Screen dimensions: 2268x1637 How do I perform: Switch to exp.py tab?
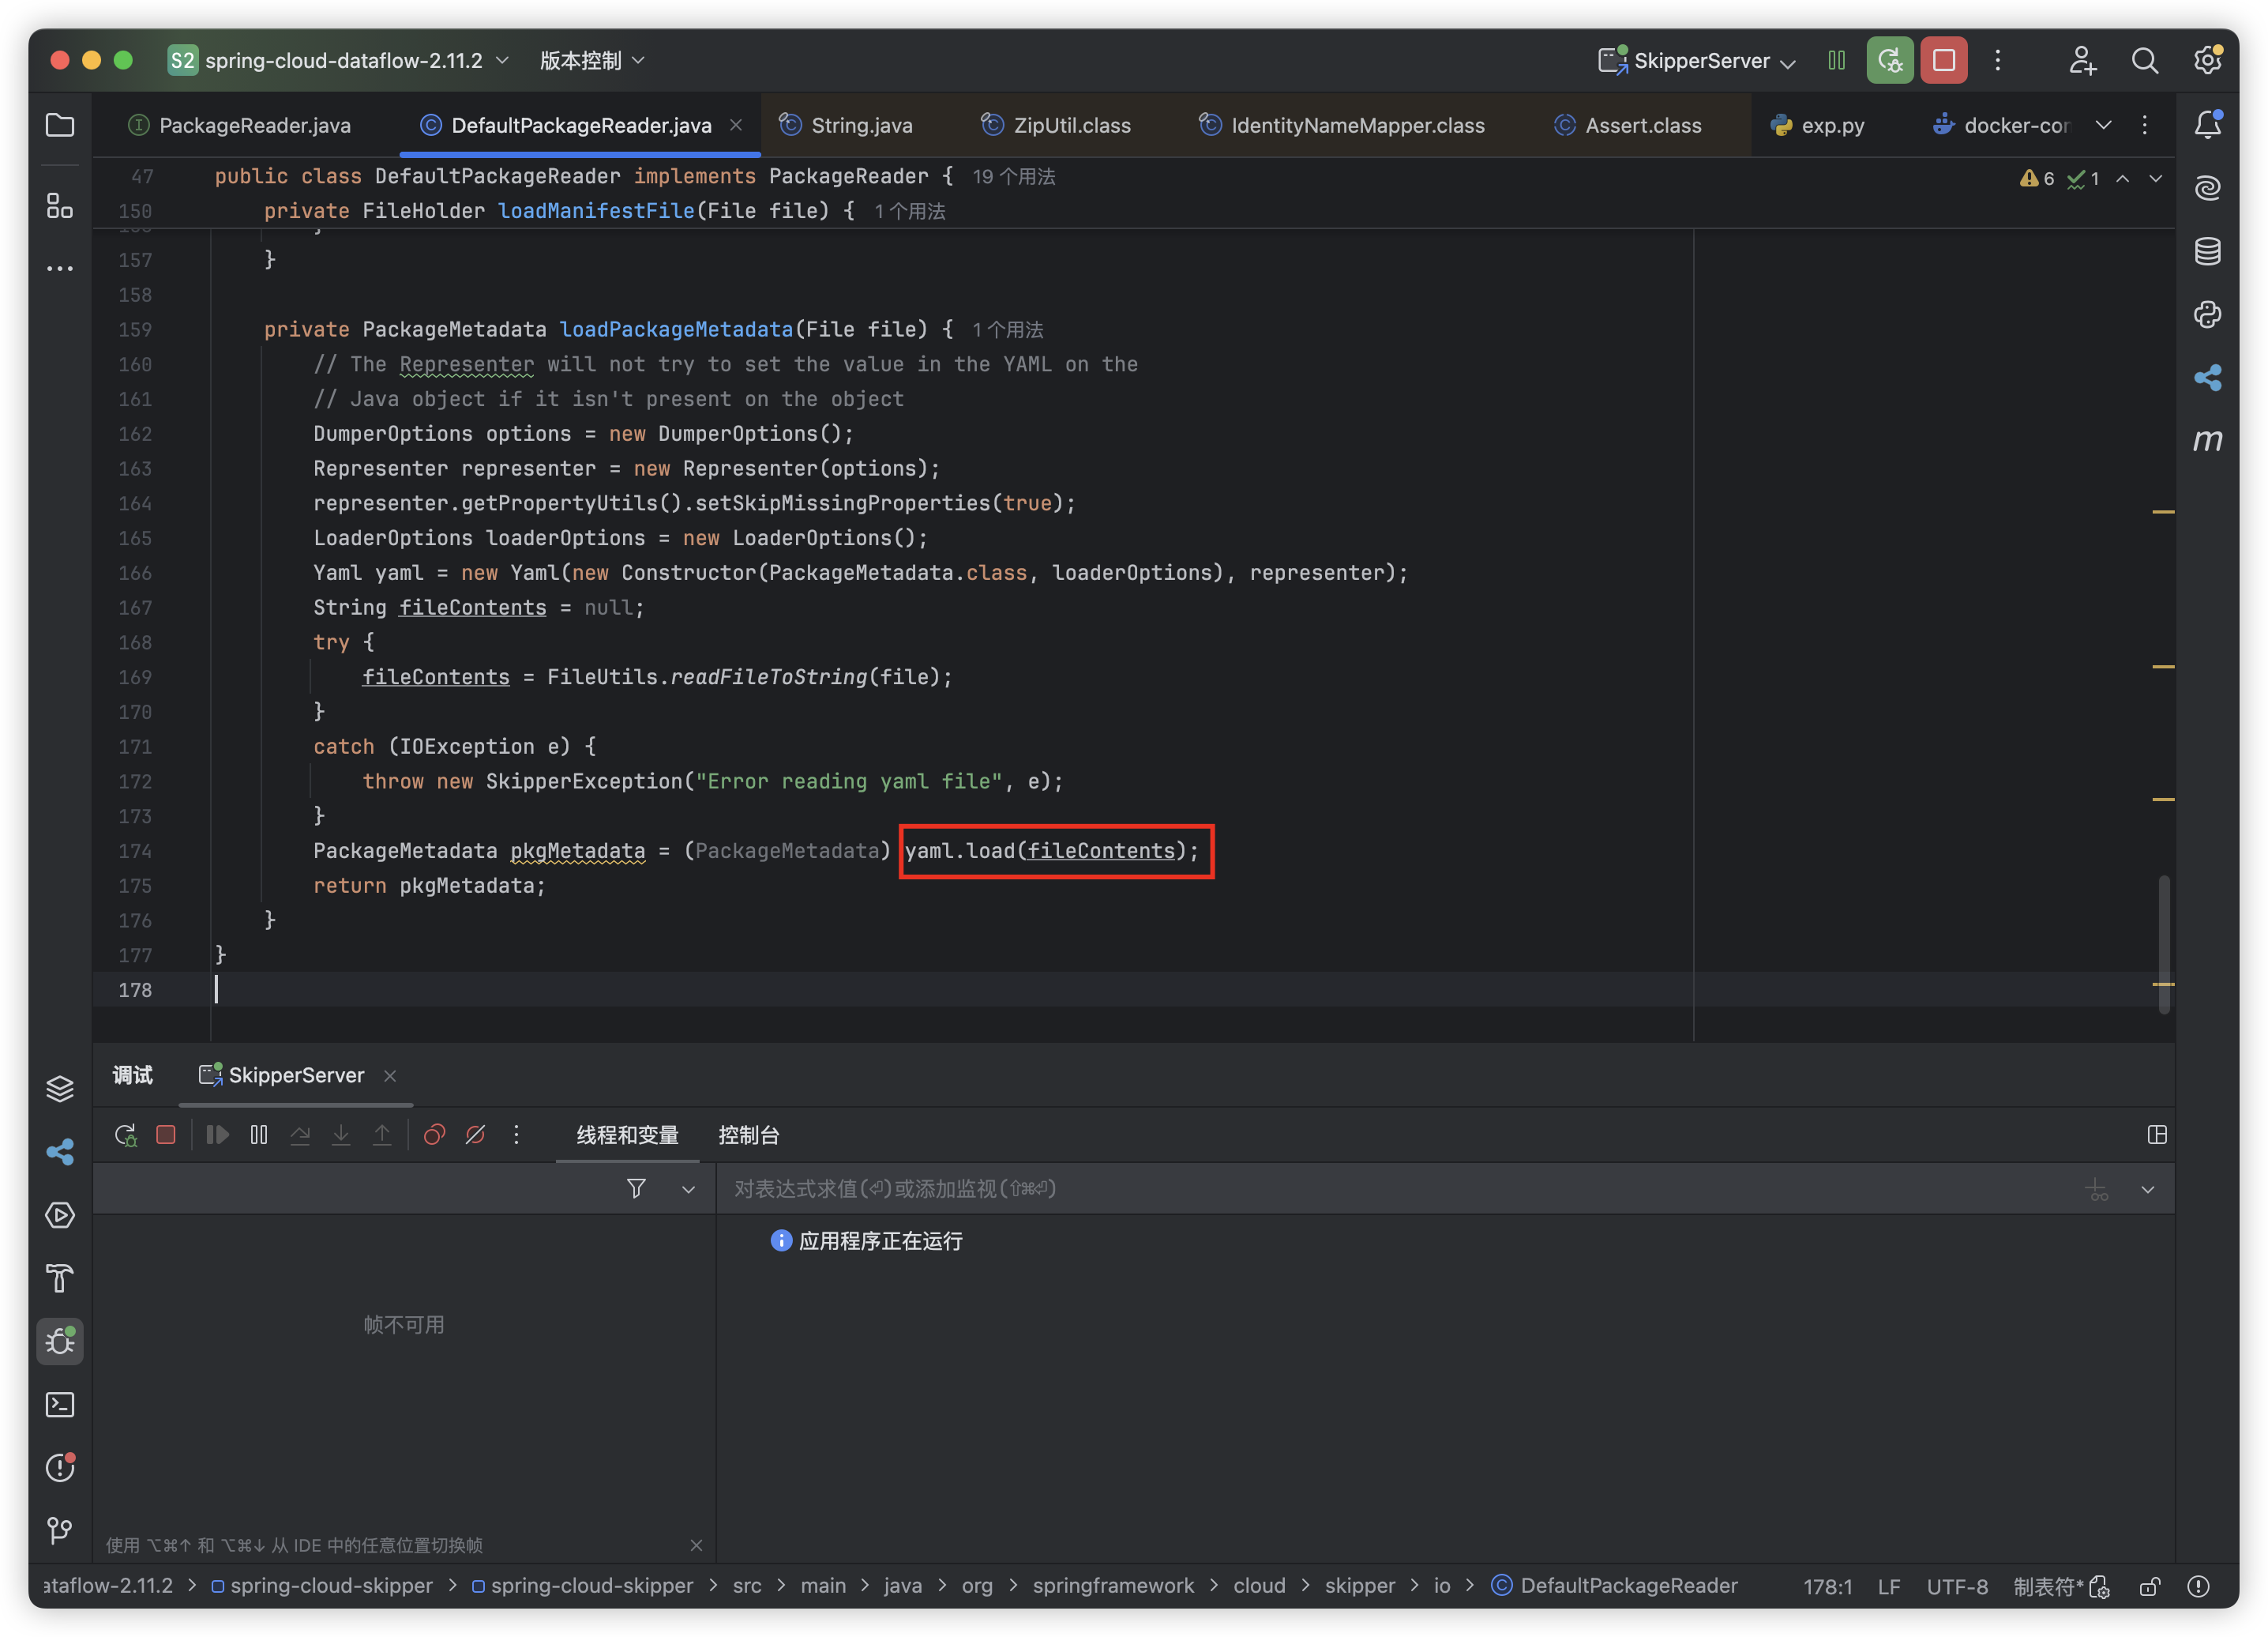pos(1818,125)
